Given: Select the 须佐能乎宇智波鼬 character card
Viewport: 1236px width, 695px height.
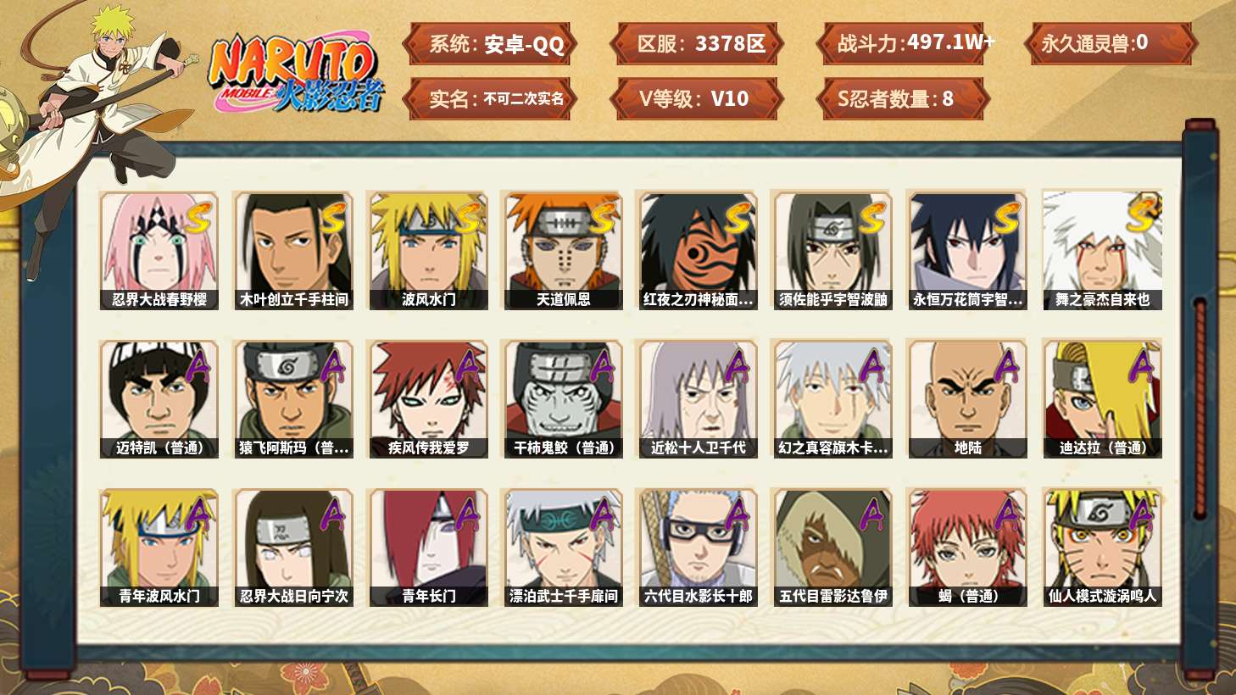Looking at the screenshot, I should pos(832,250).
